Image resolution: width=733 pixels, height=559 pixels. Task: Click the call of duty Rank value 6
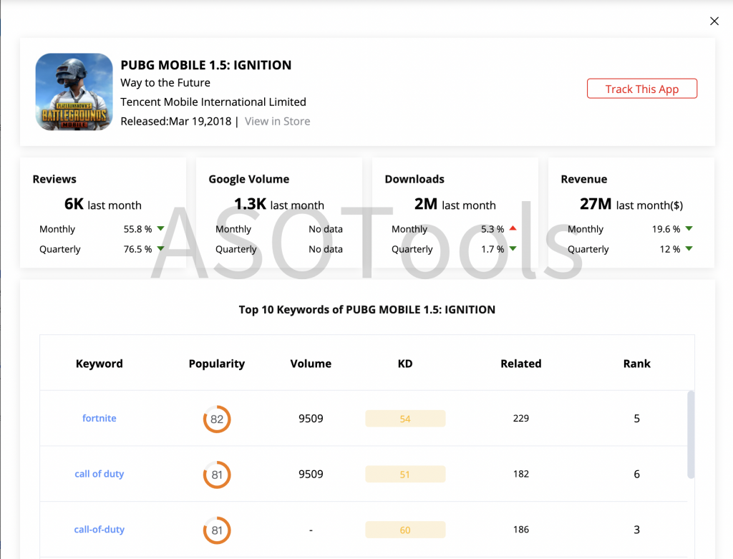[636, 474]
